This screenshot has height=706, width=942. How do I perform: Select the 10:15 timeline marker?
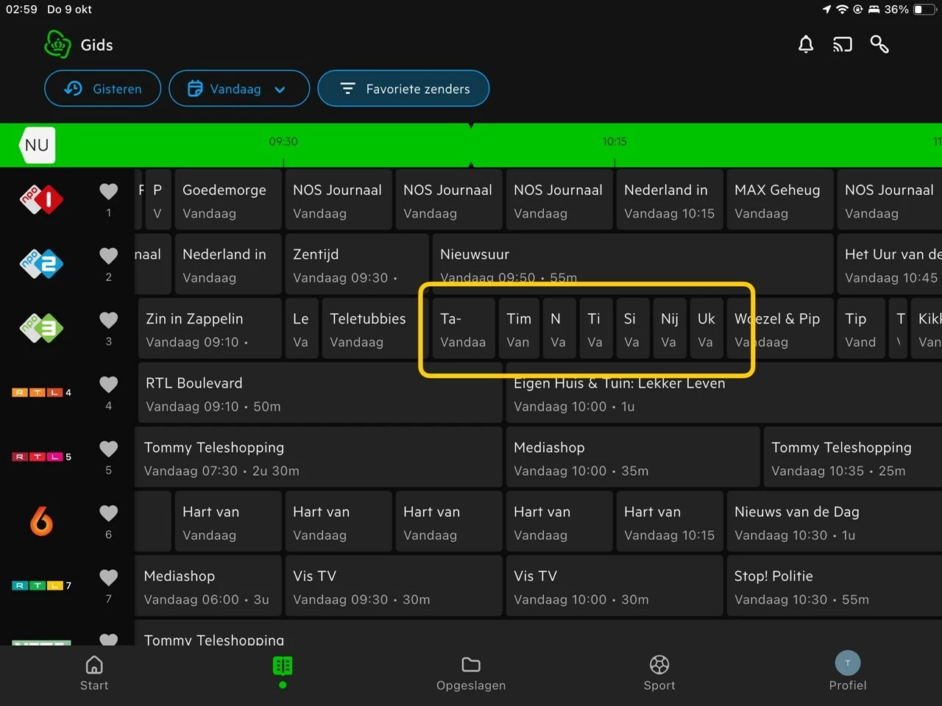615,141
